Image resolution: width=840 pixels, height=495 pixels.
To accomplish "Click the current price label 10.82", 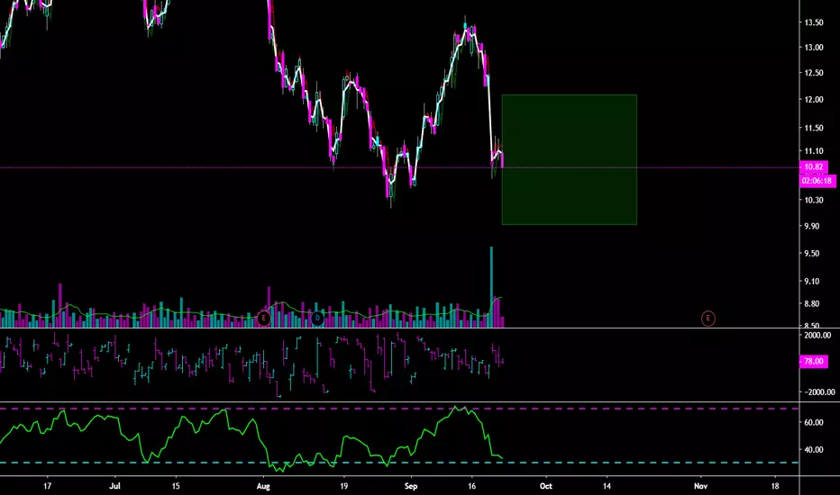I will [813, 167].
